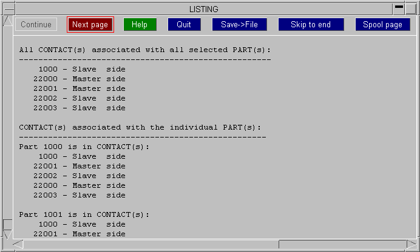Open Help for the listing window
The height and width of the screenshot is (252, 420).
tap(140, 24)
